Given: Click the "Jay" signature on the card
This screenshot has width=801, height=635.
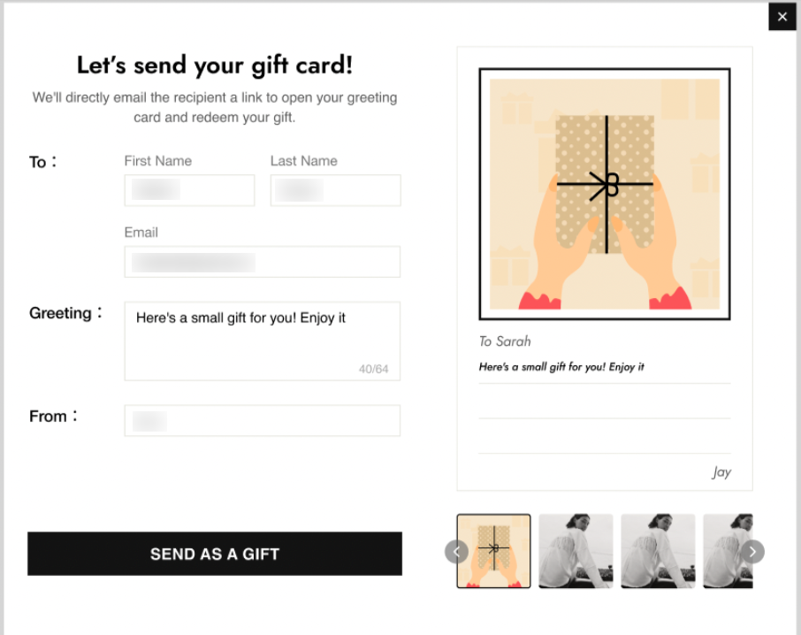Looking at the screenshot, I should (721, 472).
